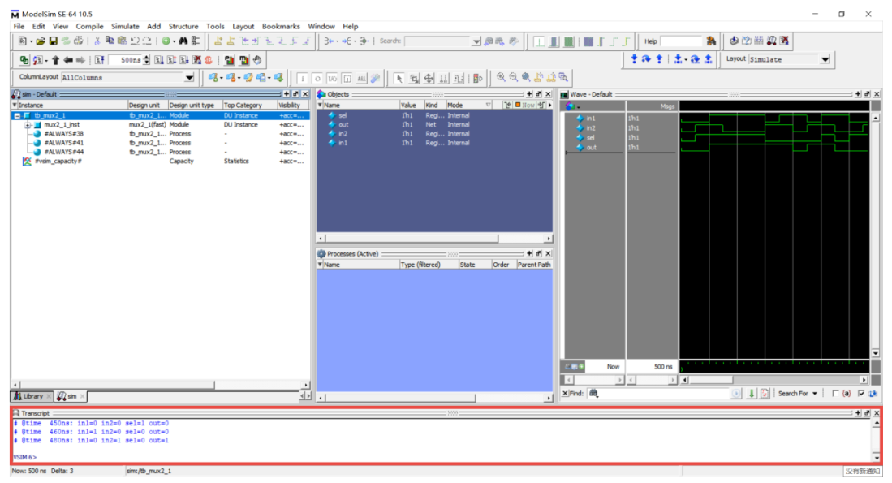Click the Restart simulation icon

tap(100, 60)
